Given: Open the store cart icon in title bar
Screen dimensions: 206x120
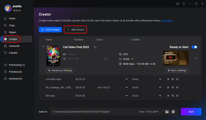Looking at the screenshot, I should (x=178, y=4).
